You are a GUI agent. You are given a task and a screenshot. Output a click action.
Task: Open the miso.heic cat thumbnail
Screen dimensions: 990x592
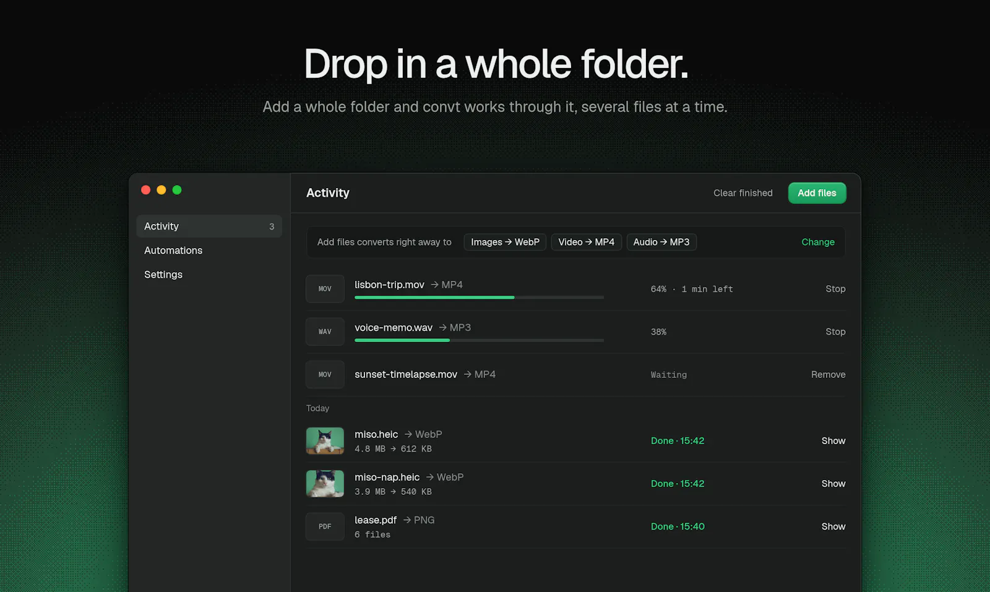[325, 440]
